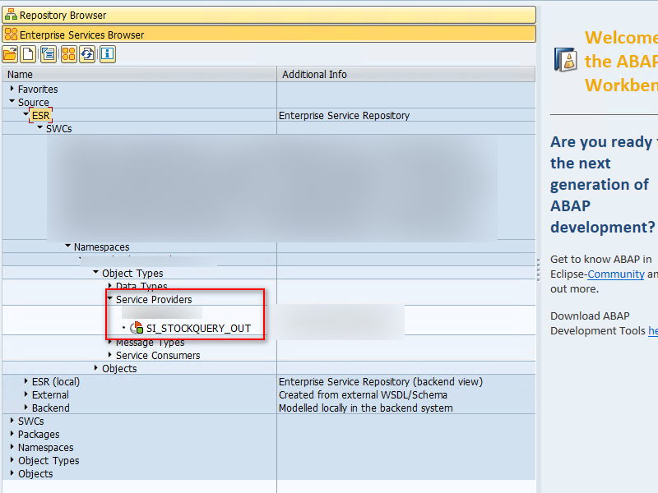Screen dimensions: 658x493
Task: Collapse the Namespaces node
Action: coord(67,246)
